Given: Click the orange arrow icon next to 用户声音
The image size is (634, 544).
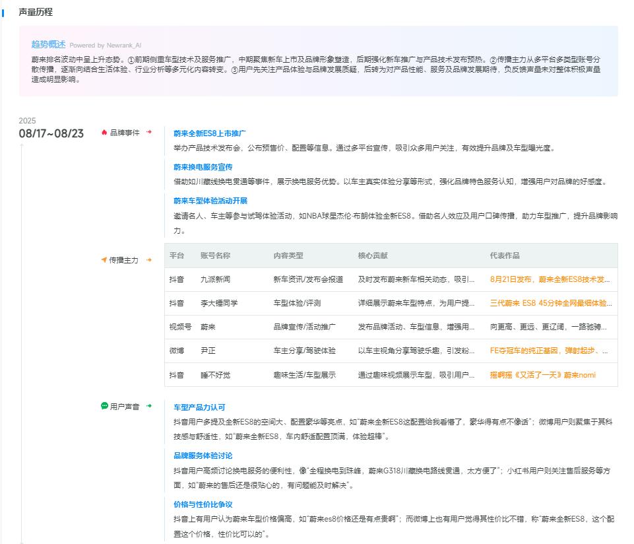Looking at the screenshot, I should (149, 404).
